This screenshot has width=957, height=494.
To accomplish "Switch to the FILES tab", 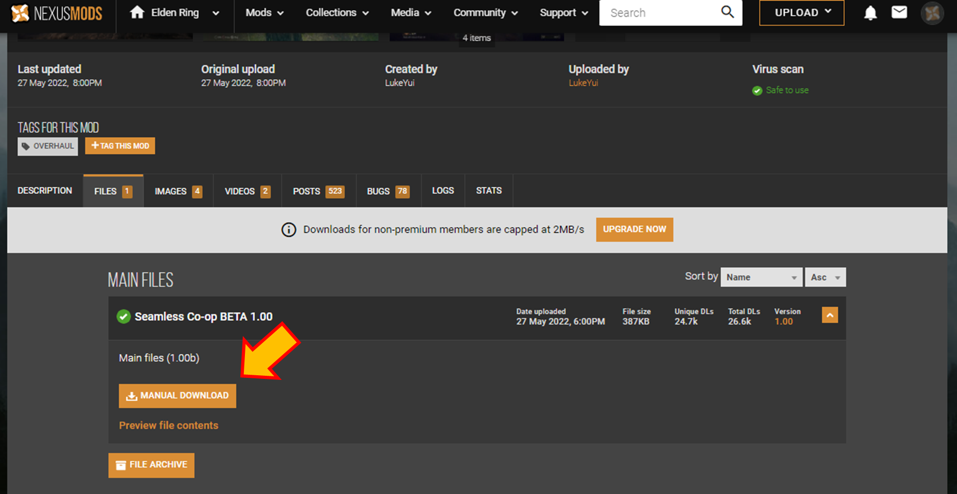I will (x=113, y=191).
